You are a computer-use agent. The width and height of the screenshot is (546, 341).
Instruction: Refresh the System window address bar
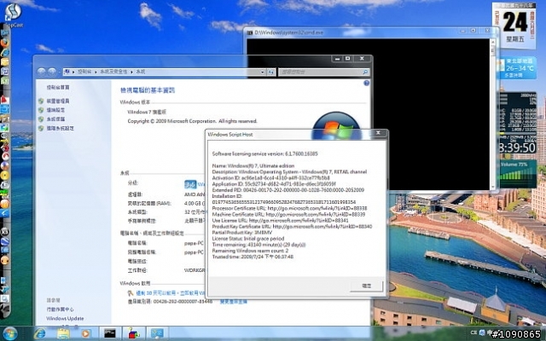[271, 72]
